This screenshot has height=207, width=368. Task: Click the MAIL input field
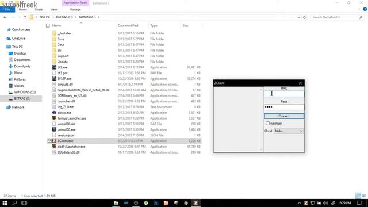click(284, 94)
